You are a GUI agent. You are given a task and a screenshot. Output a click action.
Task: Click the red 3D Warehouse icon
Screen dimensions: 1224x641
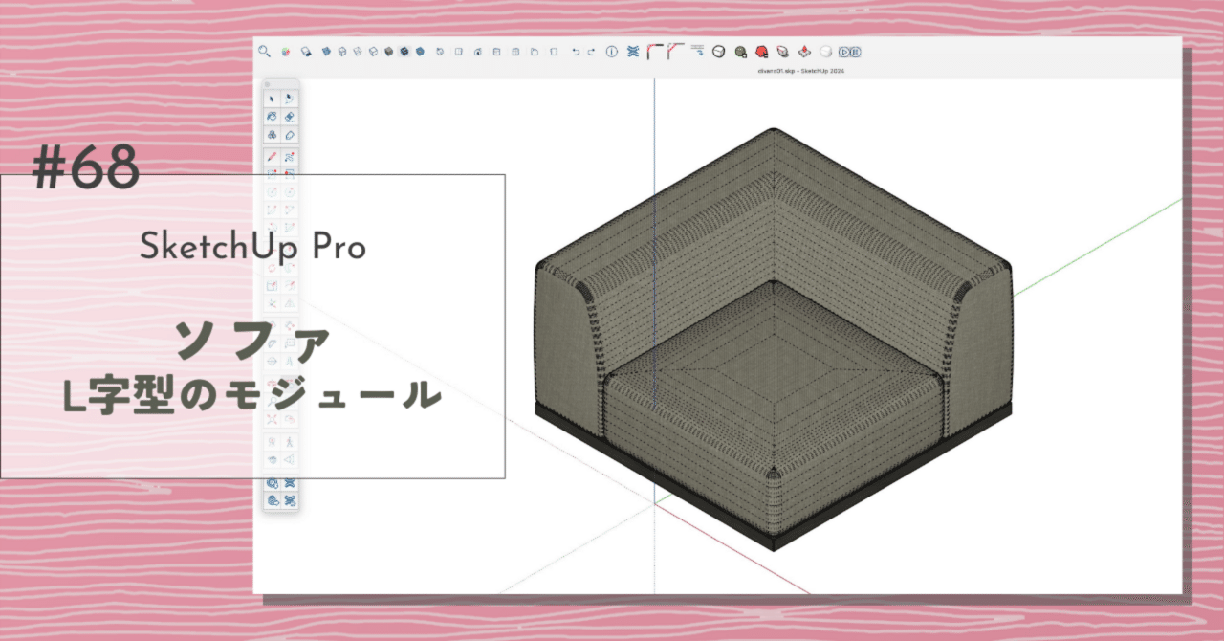coord(760,53)
